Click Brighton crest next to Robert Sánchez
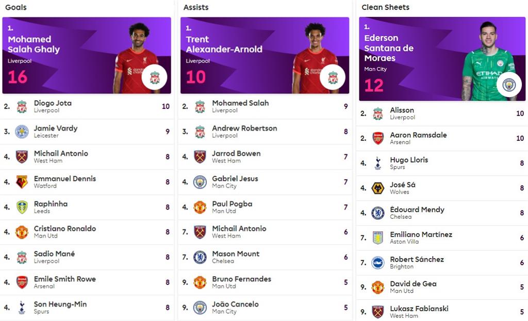Screen dimensions: 528x321 point(378,263)
